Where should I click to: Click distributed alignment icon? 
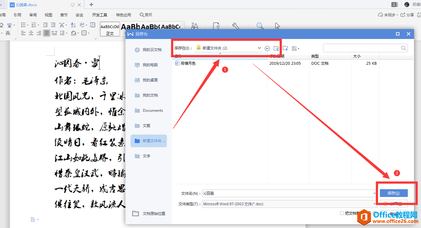(54, 33)
